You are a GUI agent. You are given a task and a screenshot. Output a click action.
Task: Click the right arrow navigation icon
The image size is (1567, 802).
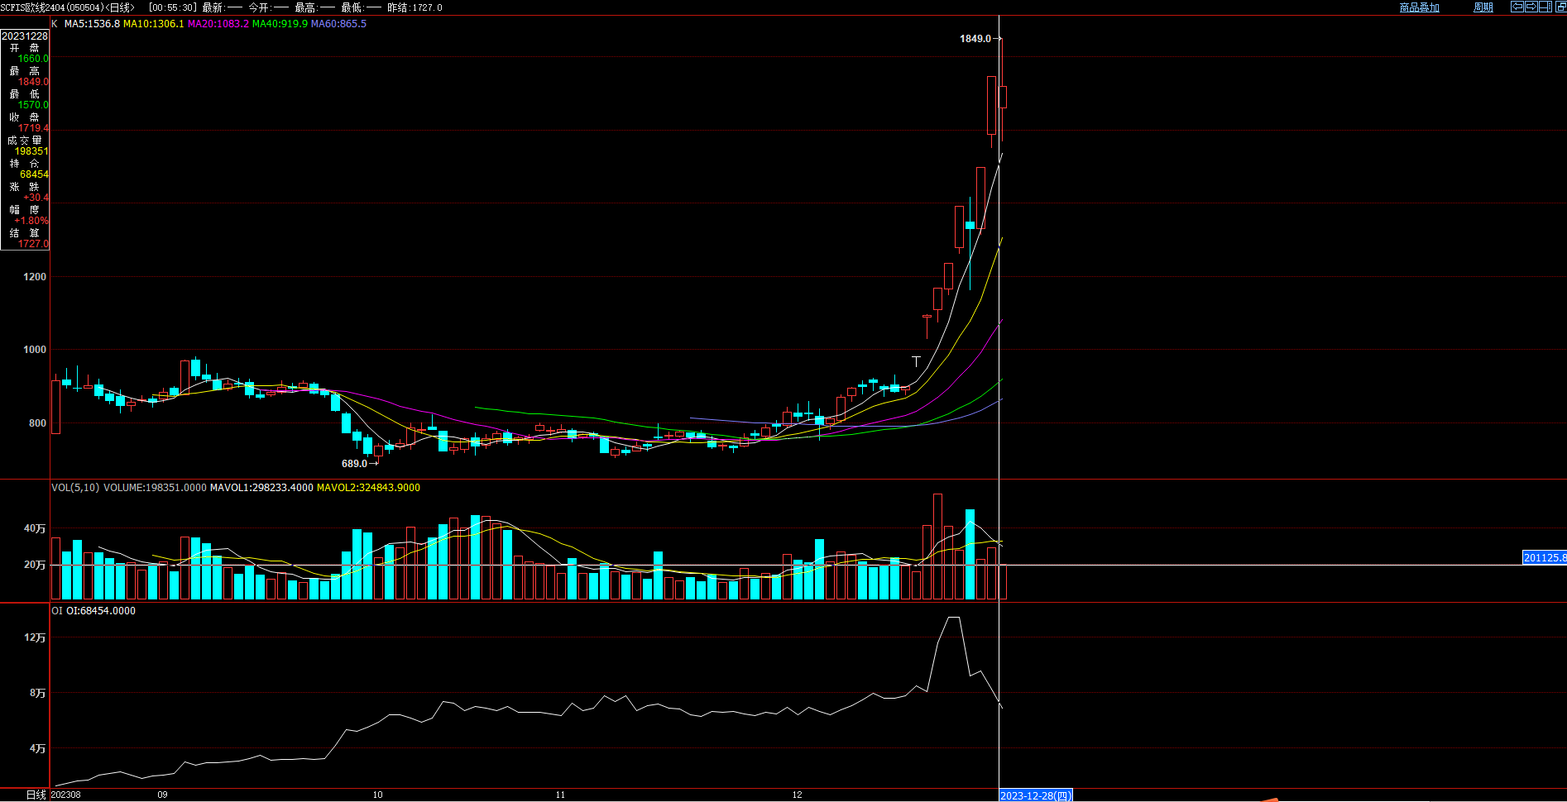(x=1531, y=7)
